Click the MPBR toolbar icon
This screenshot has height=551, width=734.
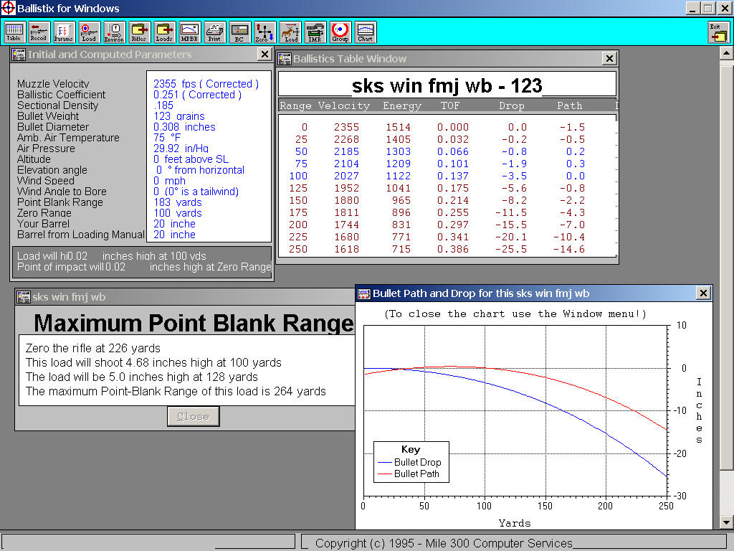click(x=189, y=32)
